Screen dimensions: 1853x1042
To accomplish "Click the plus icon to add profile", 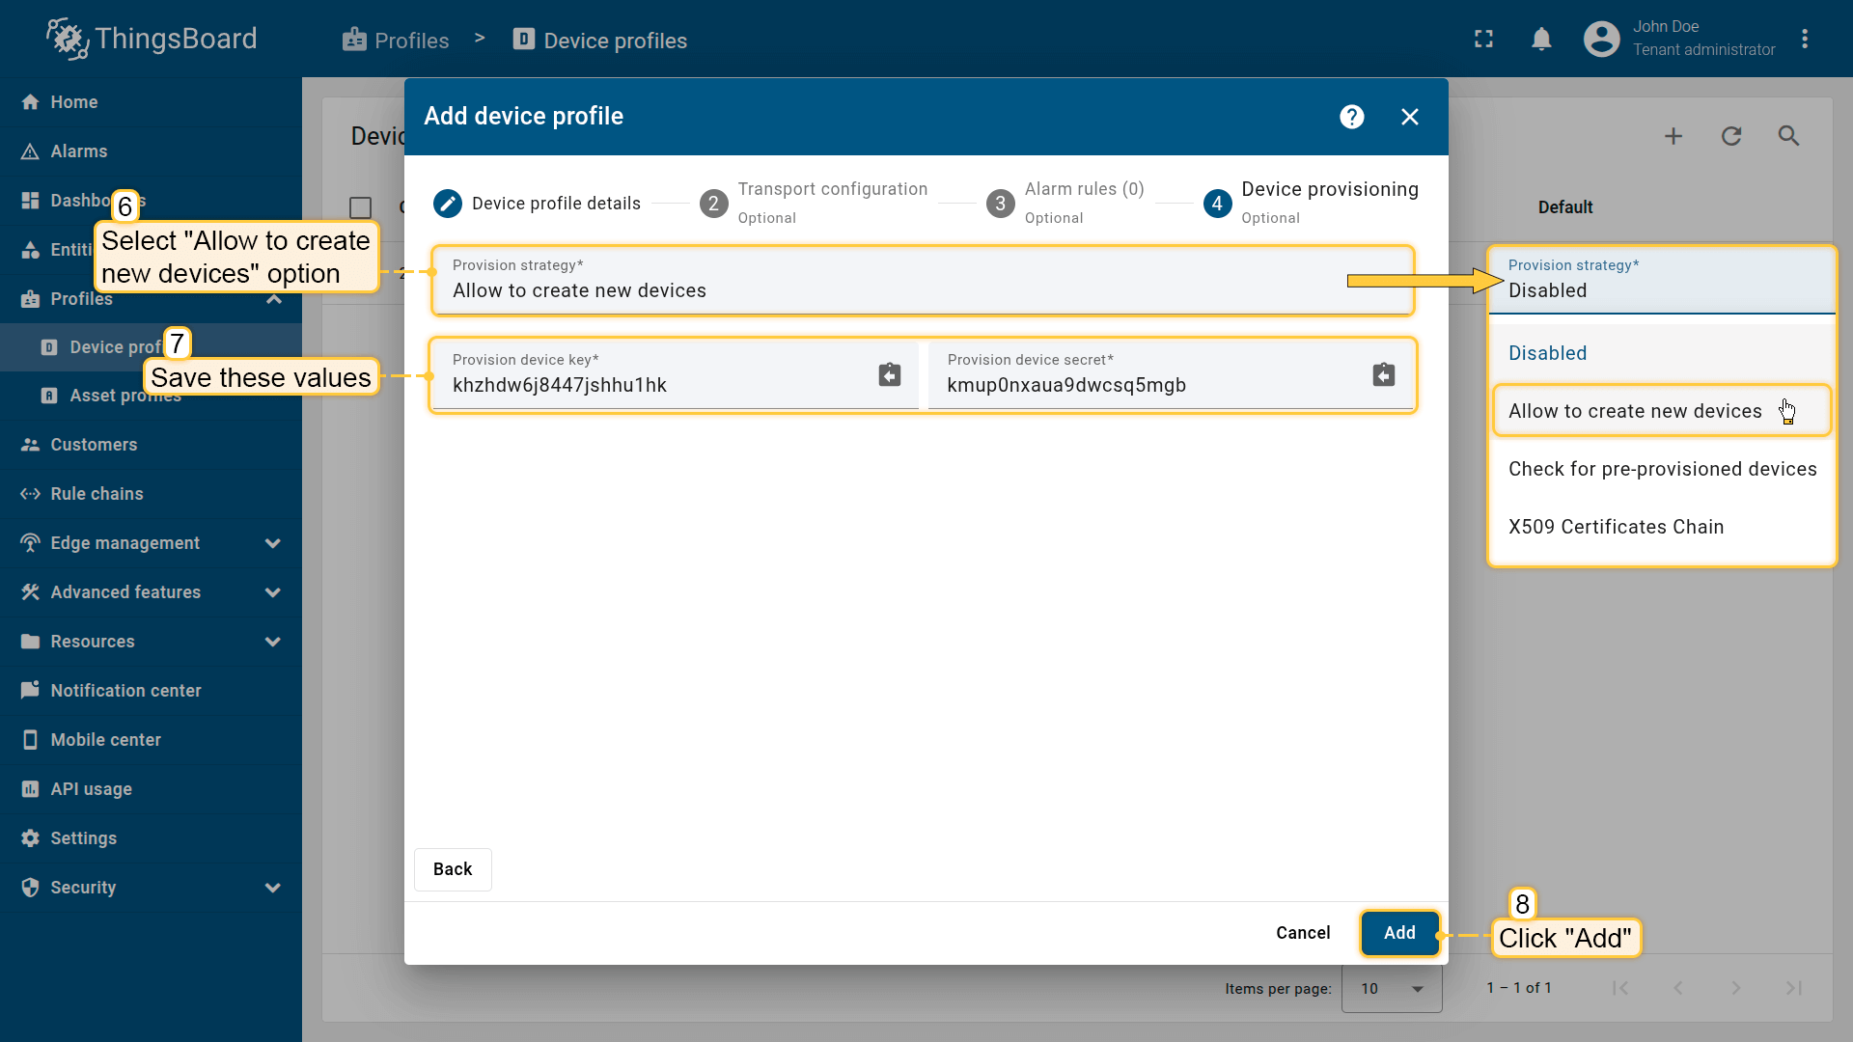I will pos(1673,136).
